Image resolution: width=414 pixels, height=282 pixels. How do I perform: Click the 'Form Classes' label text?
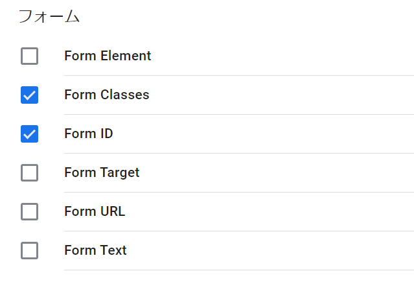(x=107, y=95)
